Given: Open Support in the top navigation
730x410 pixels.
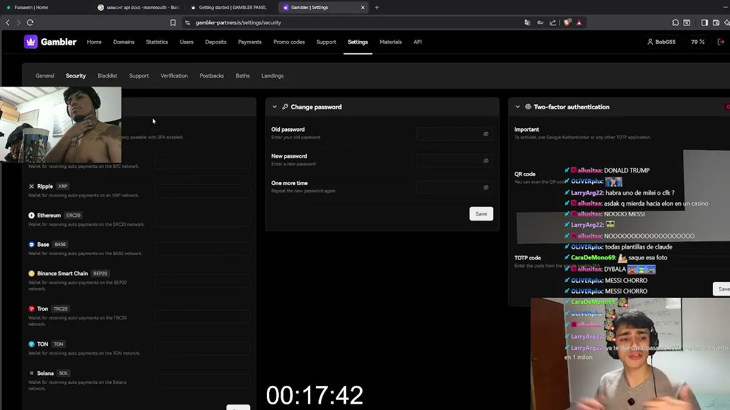Looking at the screenshot, I should tap(326, 42).
